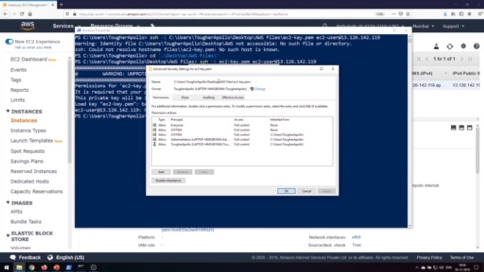This screenshot has width=484, height=272.
Task: Click the Add permission entry button
Action: (x=161, y=172)
